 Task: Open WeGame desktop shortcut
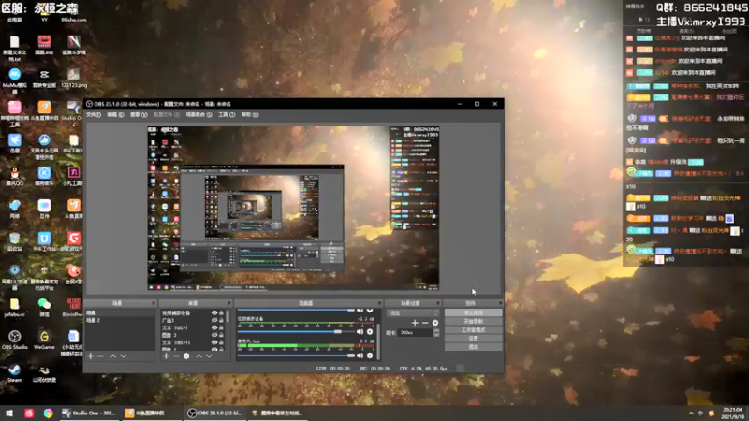tap(44, 340)
